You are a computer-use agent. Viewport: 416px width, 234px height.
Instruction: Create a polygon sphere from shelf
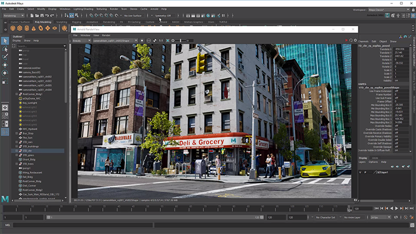pyautogui.click(x=13, y=28)
